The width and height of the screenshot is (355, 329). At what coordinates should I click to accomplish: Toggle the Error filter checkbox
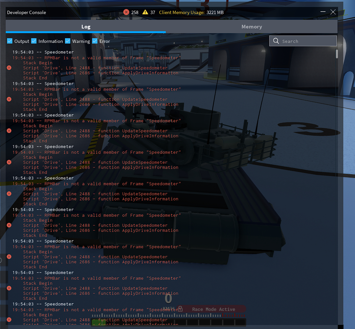(x=95, y=41)
